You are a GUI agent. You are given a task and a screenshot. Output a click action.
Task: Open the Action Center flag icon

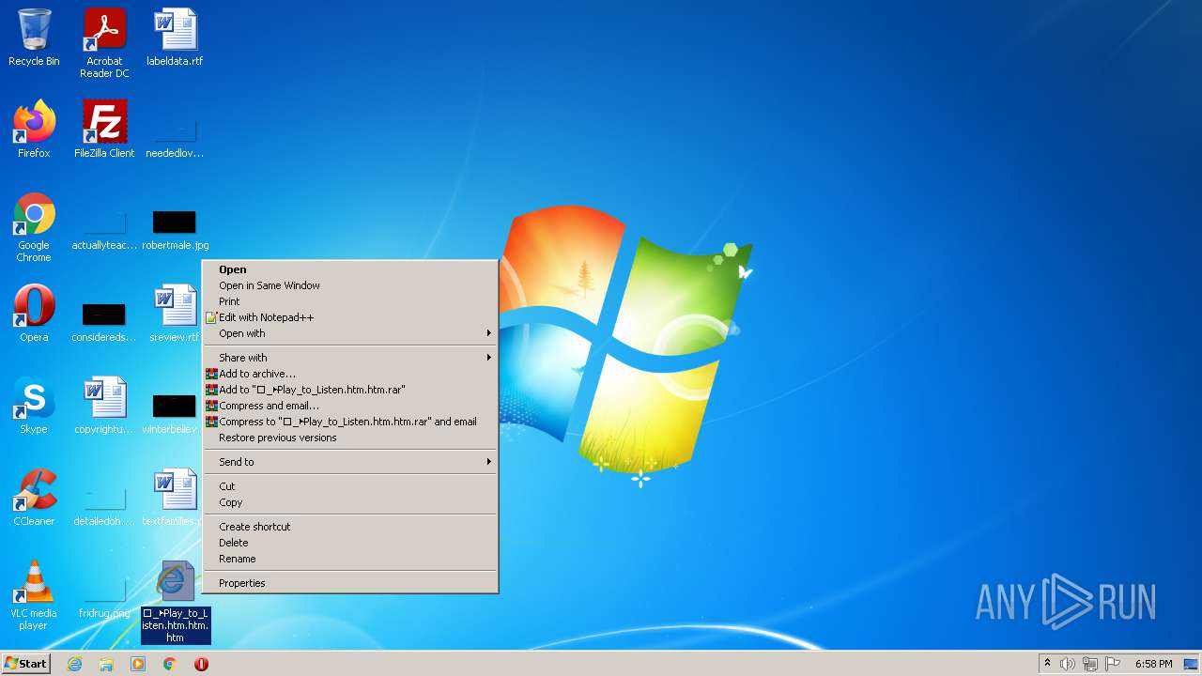(1111, 664)
